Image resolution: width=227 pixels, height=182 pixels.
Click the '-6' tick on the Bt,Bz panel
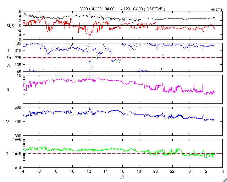[19, 40]
